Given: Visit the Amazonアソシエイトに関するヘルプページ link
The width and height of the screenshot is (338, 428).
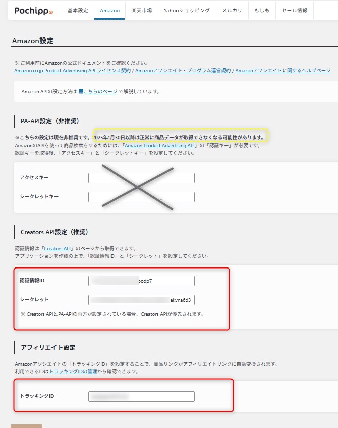Looking at the screenshot, I should [x=283, y=71].
